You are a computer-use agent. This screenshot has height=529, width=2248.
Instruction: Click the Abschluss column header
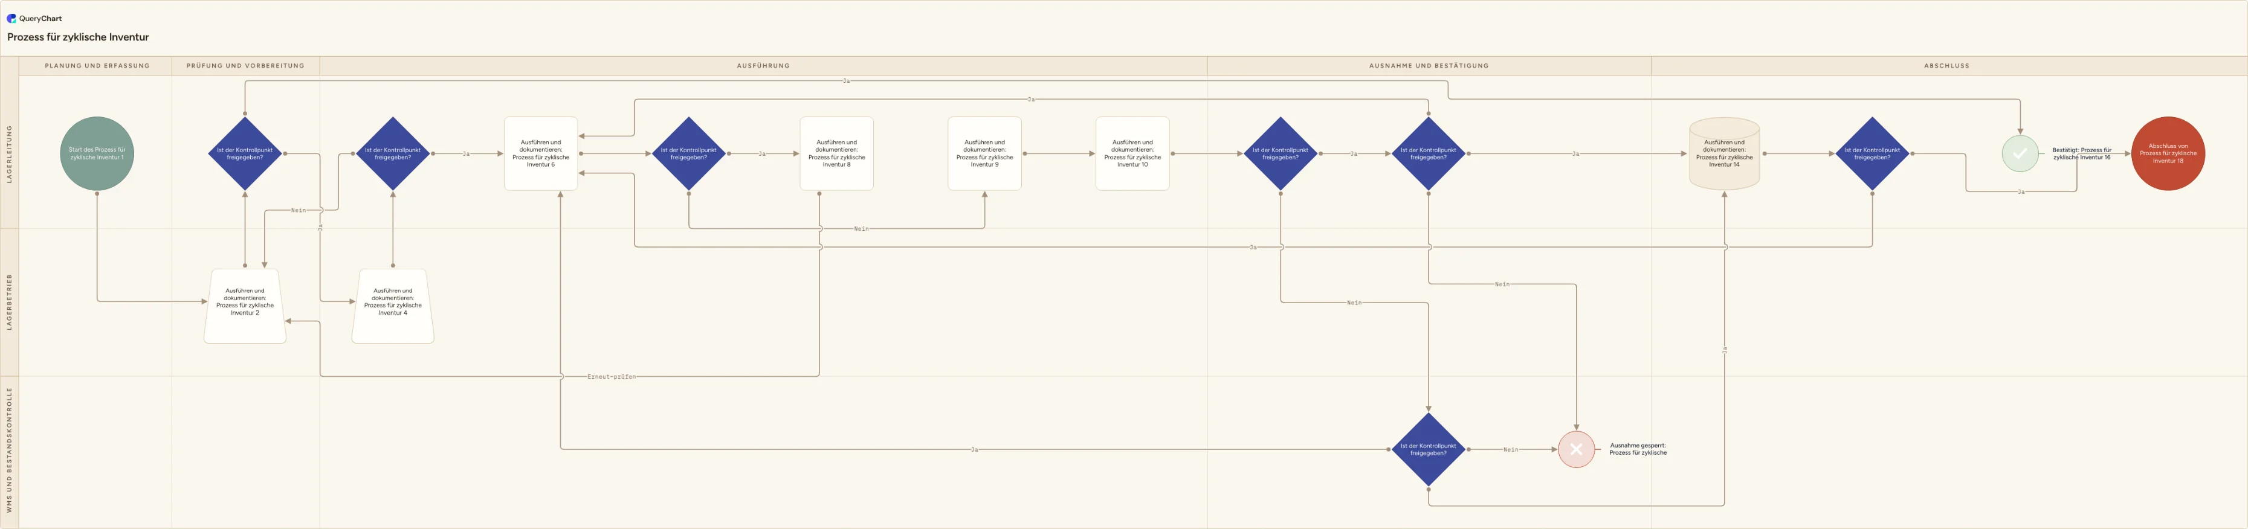click(x=1946, y=65)
